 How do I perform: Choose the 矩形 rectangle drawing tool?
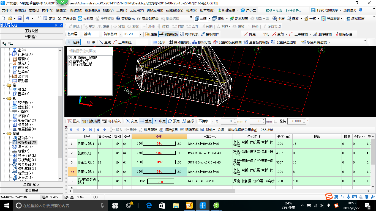159,42
